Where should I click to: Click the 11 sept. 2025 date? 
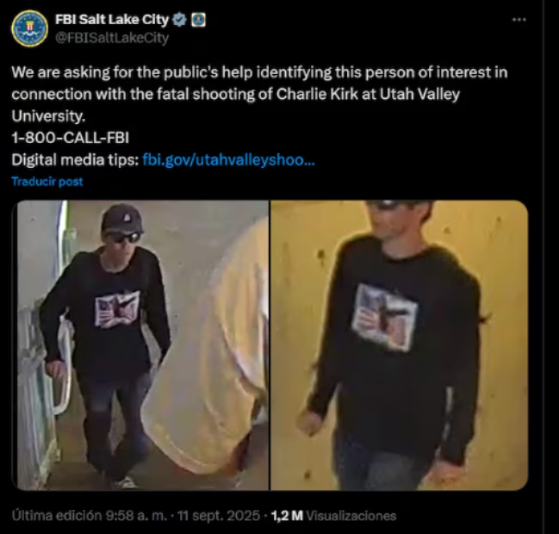pyautogui.click(x=219, y=515)
